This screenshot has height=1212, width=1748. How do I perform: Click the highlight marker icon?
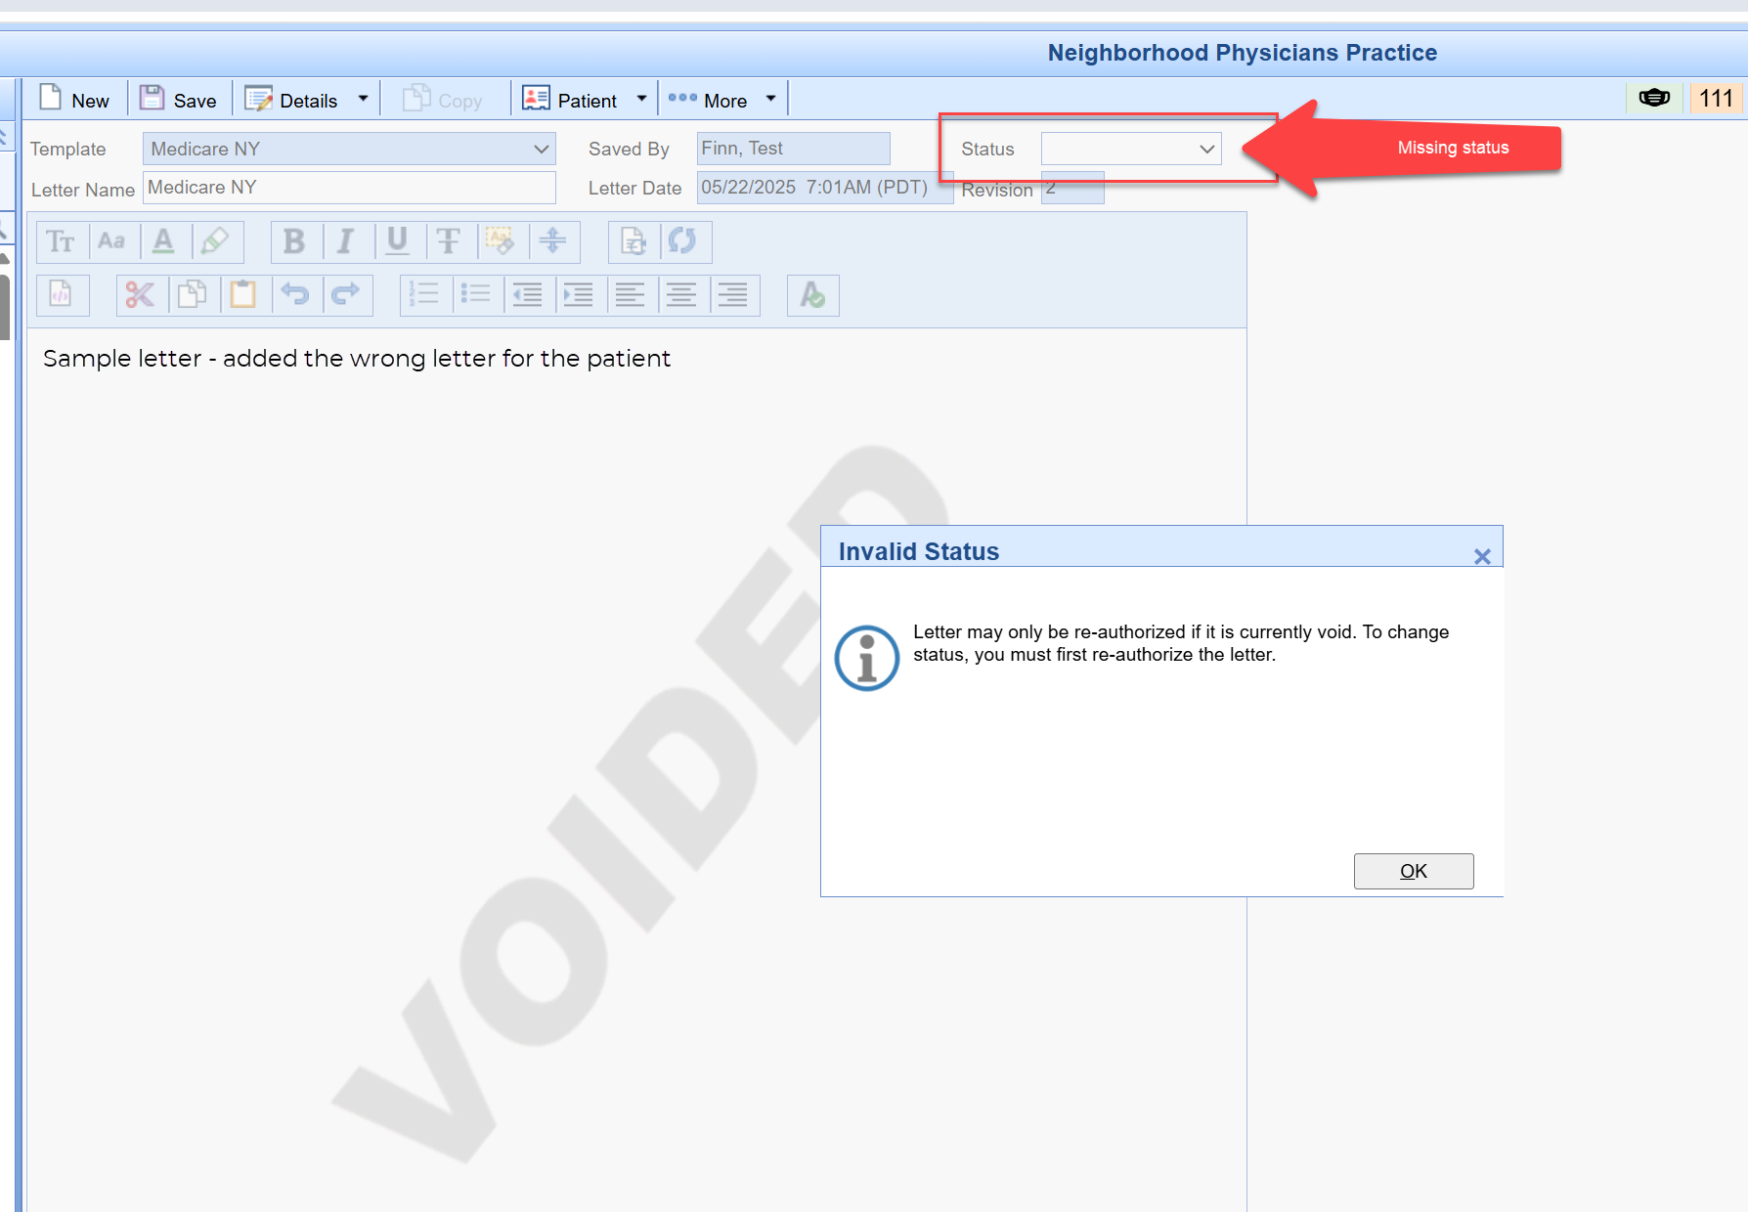pos(215,241)
